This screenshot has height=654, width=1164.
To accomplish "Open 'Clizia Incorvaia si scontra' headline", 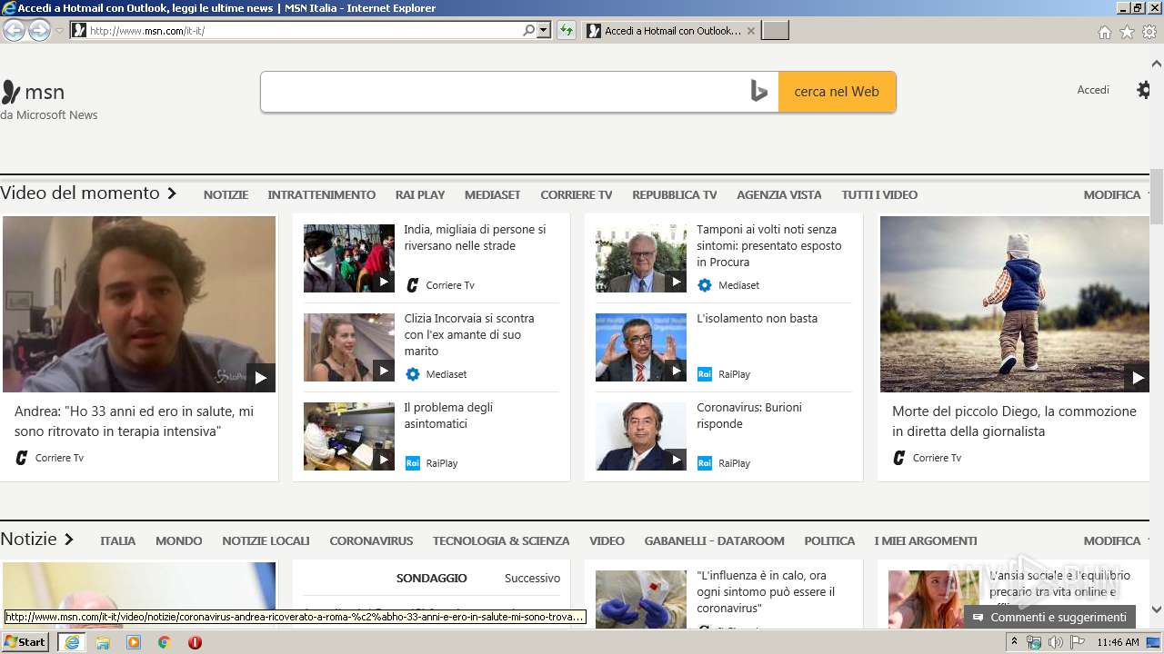I will point(469,334).
